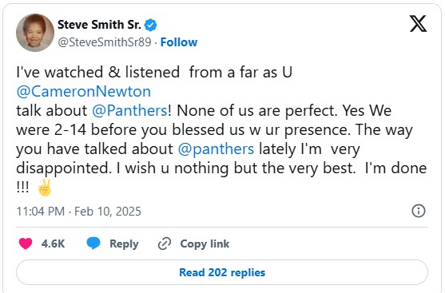Click the blue verified badge

[150, 25]
